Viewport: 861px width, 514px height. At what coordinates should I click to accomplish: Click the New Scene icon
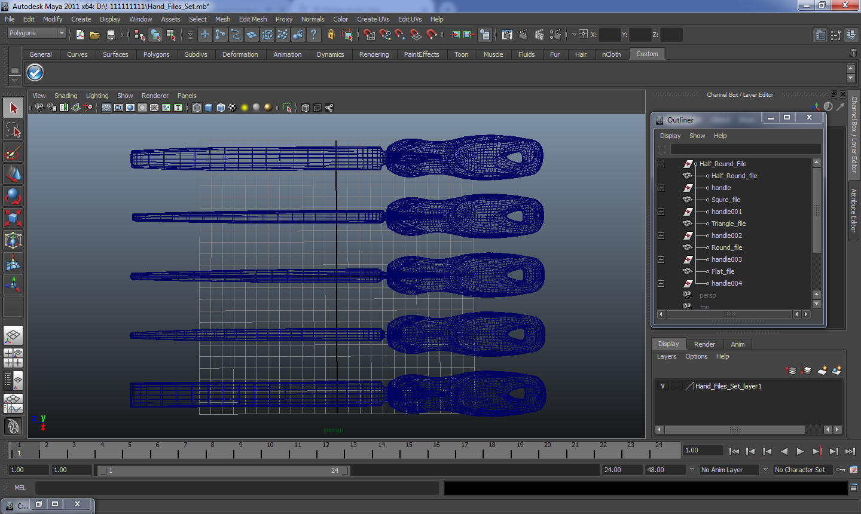80,35
